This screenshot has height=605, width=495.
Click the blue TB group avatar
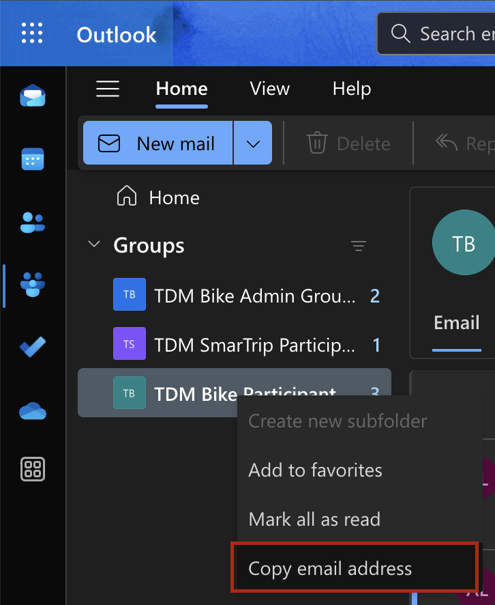click(130, 294)
